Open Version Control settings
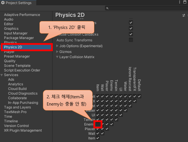 point(16,126)
